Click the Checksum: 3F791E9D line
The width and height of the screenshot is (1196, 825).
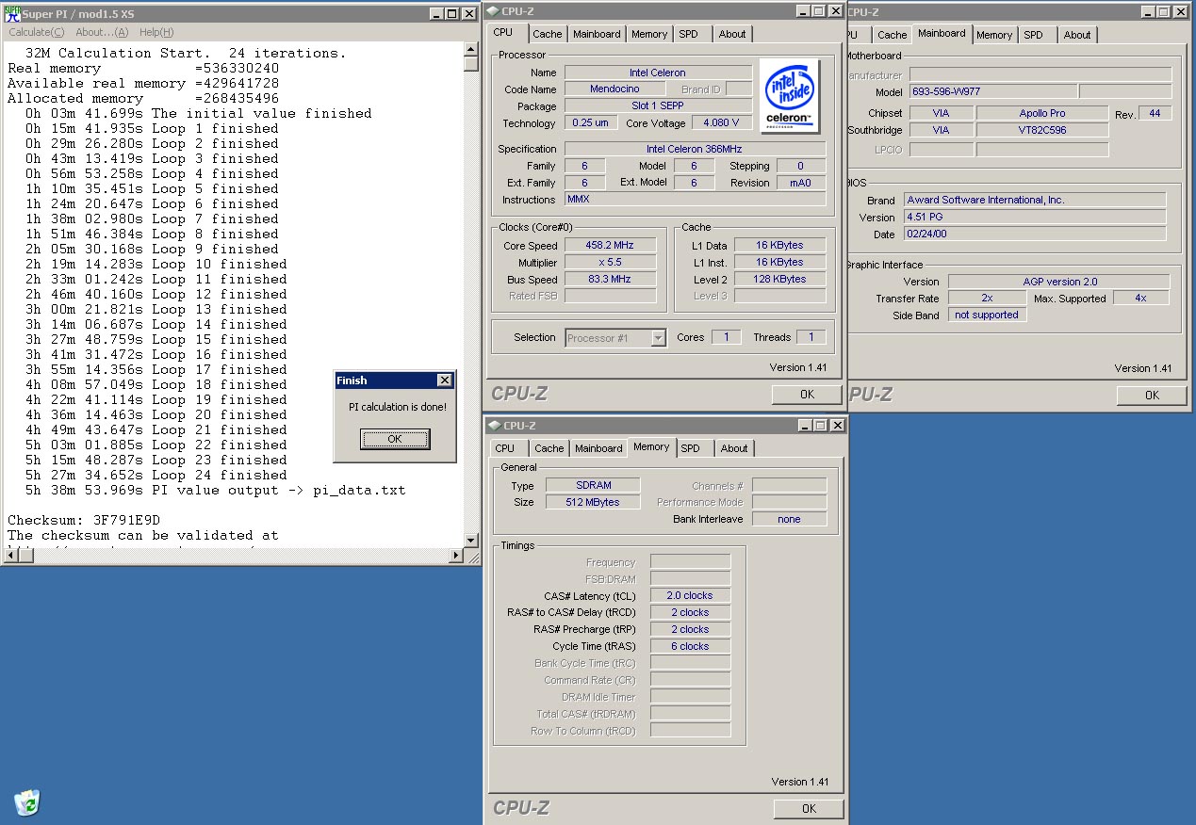click(84, 520)
